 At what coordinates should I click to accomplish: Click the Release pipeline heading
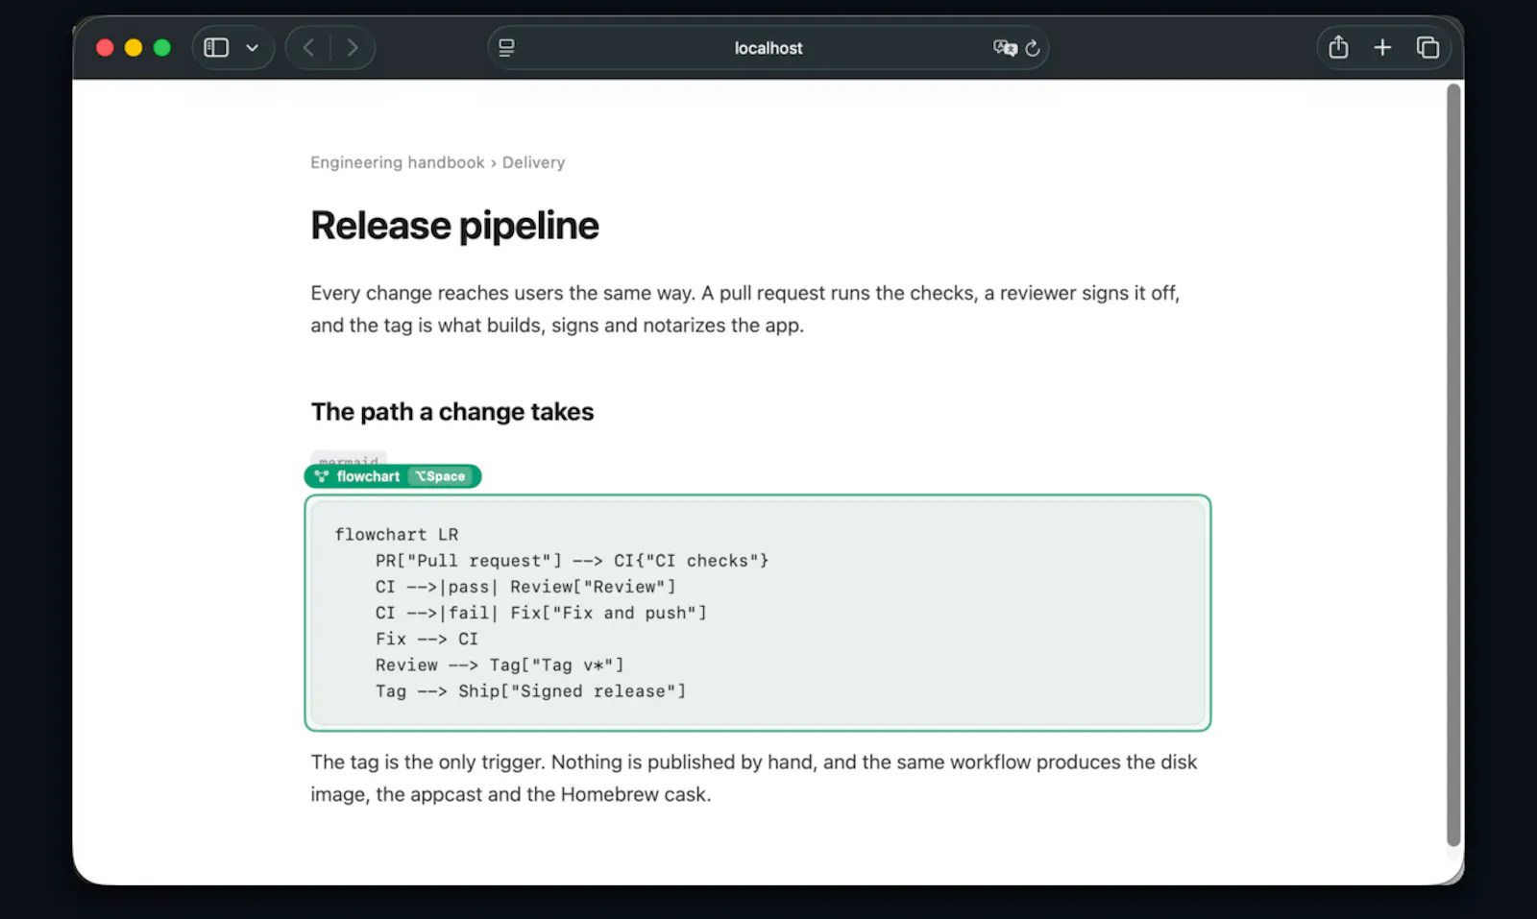click(454, 226)
